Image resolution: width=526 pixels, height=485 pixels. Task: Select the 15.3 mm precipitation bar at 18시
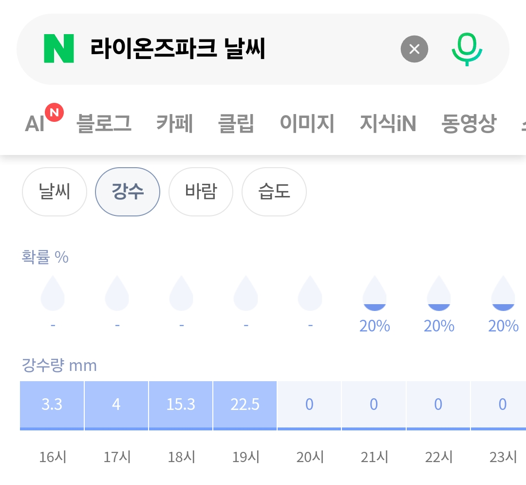pos(181,406)
